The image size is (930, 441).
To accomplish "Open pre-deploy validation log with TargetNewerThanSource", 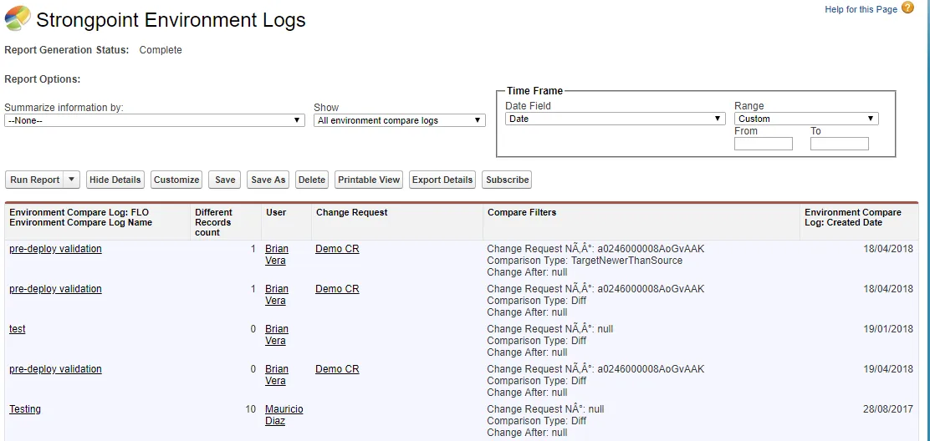I will [55, 249].
